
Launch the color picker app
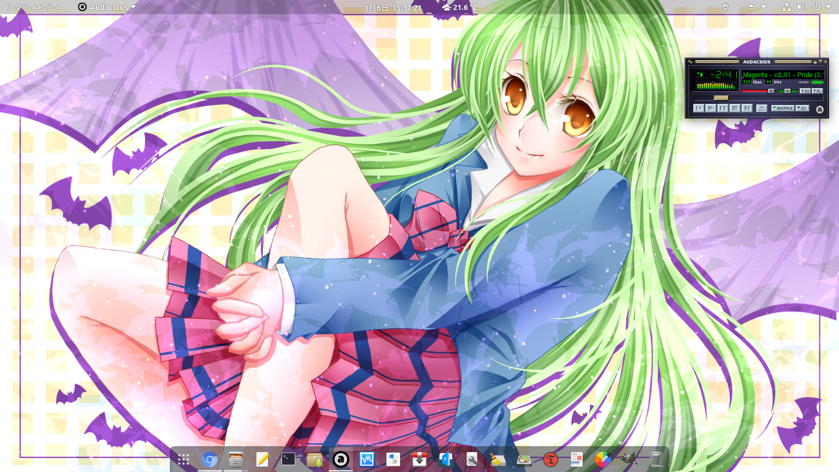(603, 460)
